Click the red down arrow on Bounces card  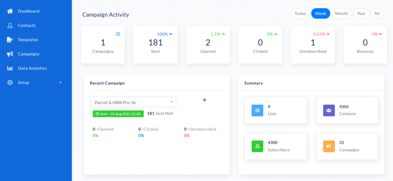click(380, 34)
